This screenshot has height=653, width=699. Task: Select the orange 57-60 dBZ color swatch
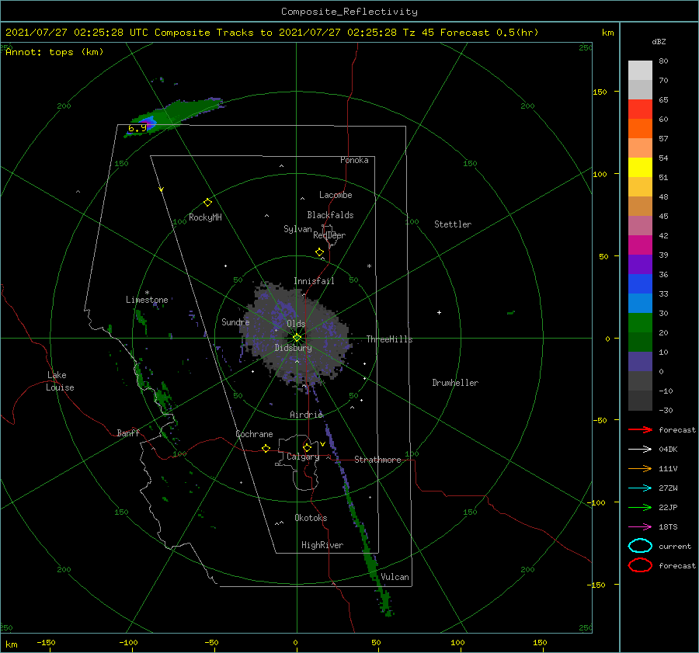coord(640,129)
